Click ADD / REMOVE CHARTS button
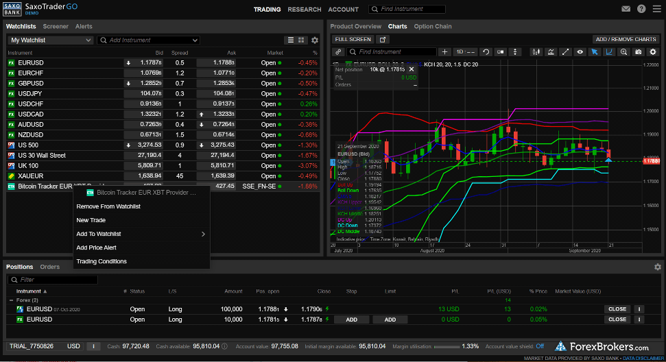The height and width of the screenshot is (362, 666). pos(626,40)
